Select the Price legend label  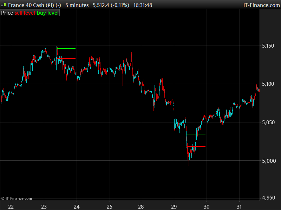7,13
